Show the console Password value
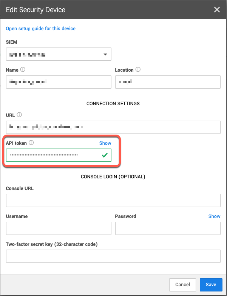The height and width of the screenshot is (296, 227). pos(214,216)
